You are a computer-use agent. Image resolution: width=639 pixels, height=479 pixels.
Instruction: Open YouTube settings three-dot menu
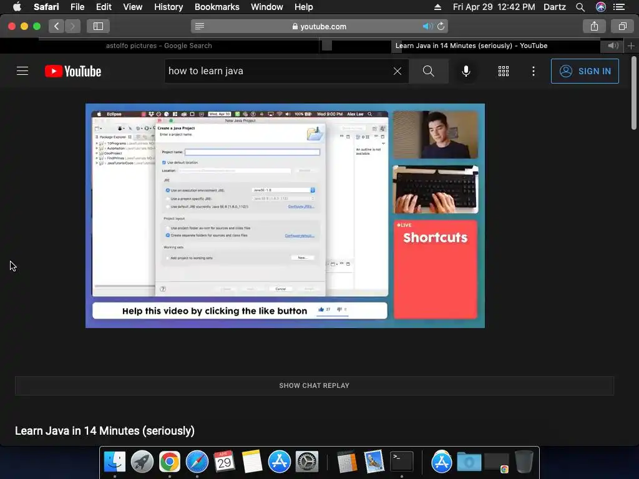[534, 71]
